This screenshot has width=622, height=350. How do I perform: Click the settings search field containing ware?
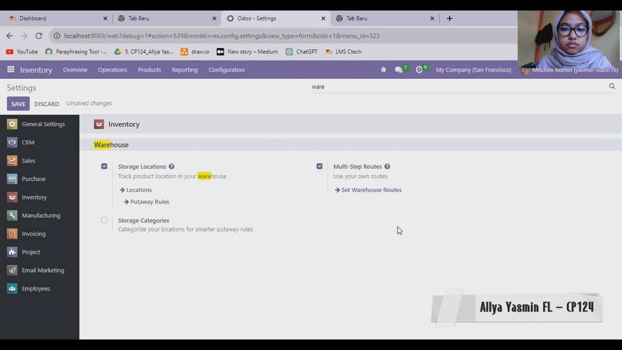(363, 87)
